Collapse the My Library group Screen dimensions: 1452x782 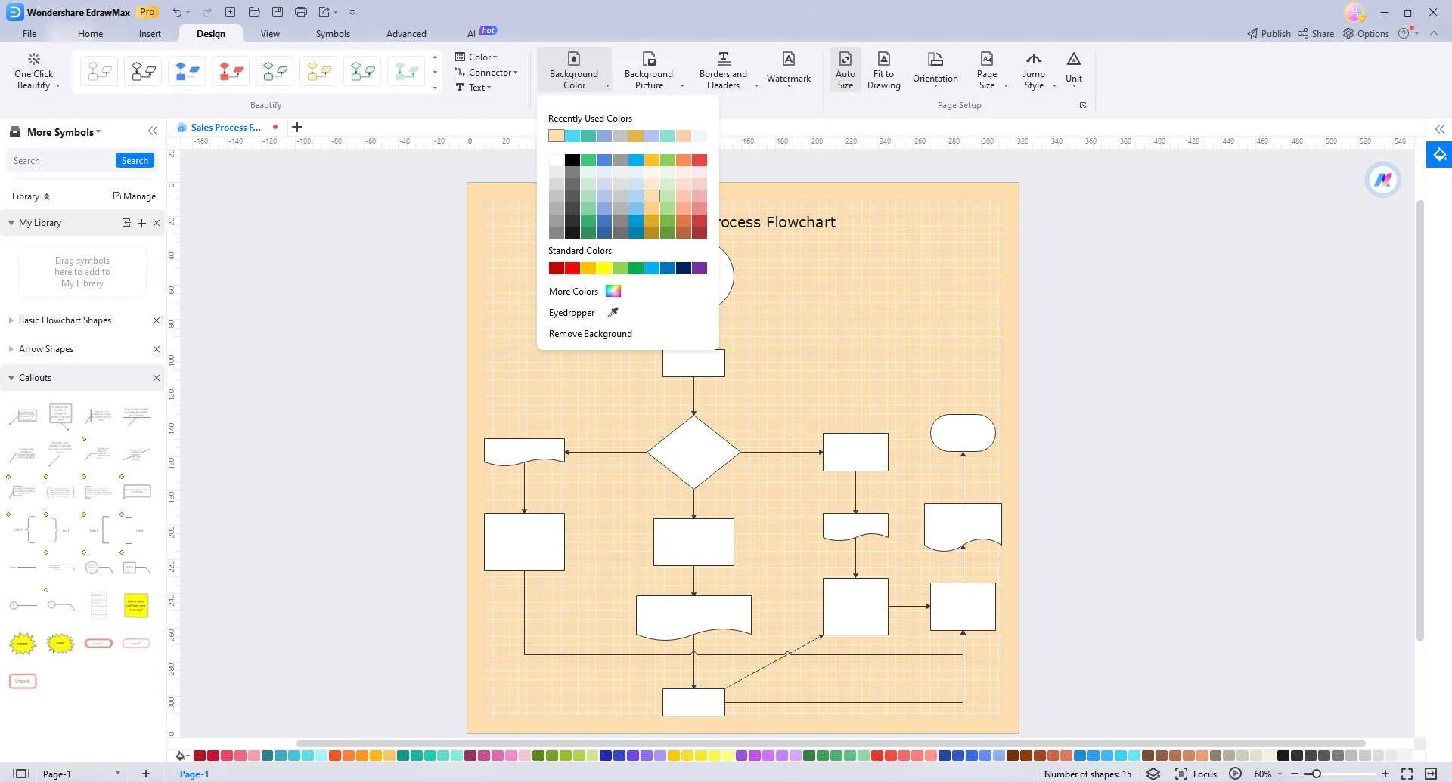(11, 223)
